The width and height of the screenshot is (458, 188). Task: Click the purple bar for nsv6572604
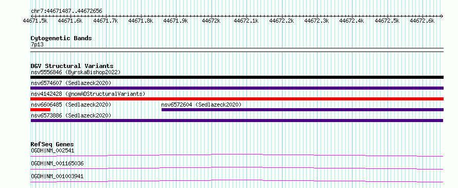pos(303,110)
